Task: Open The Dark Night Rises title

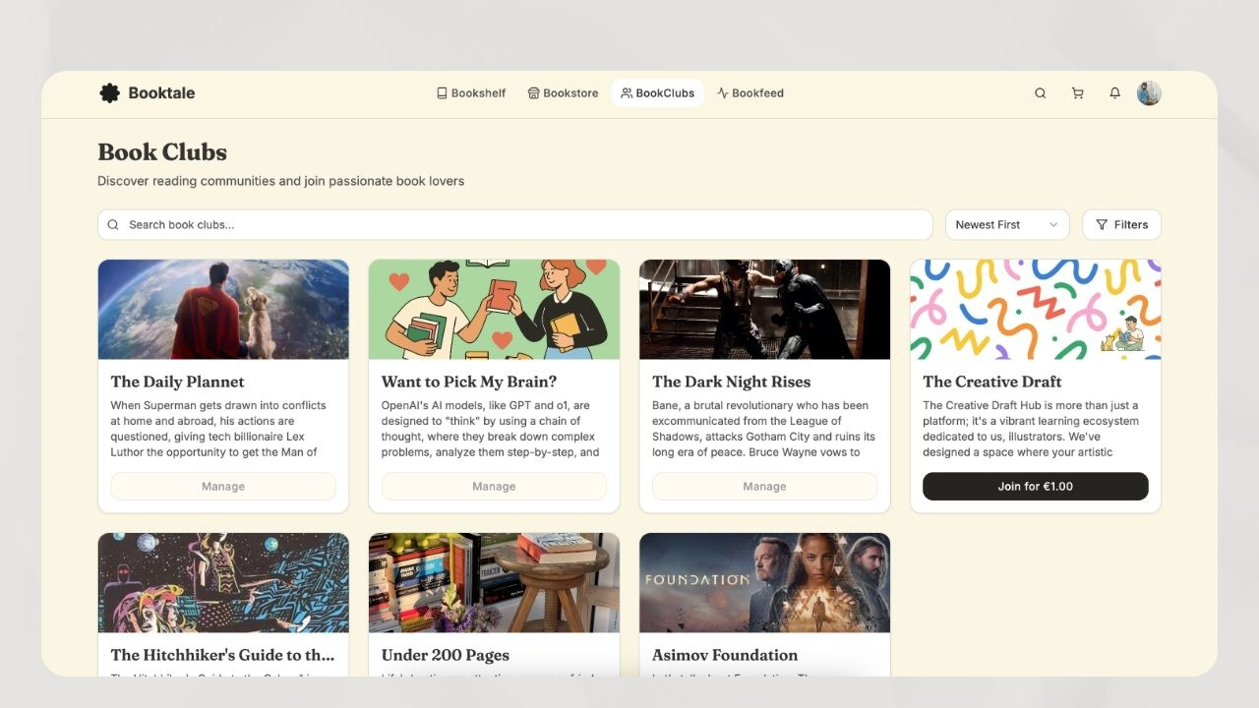Action: 731,382
